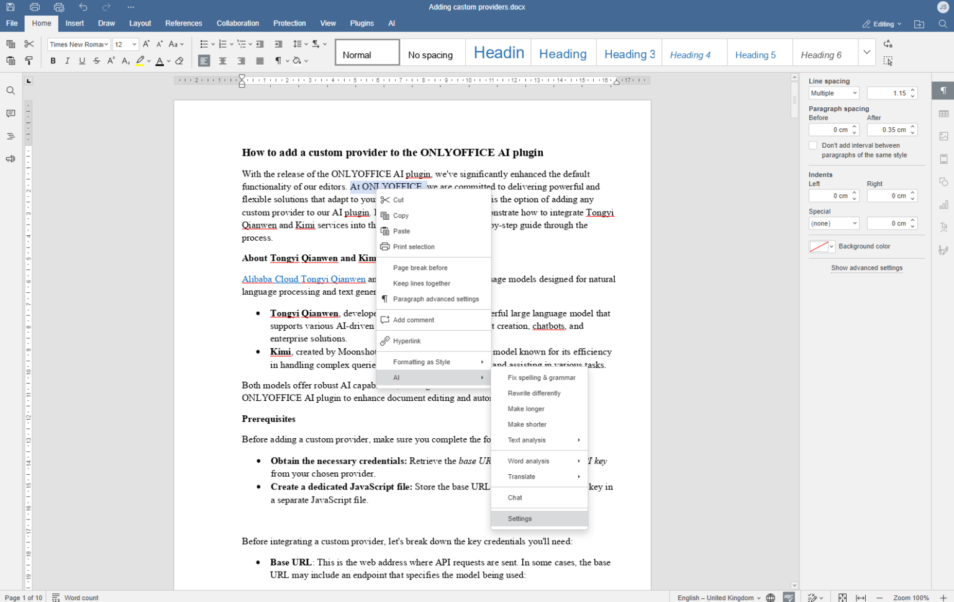The height and width of the screenshot is (602, 954).
Task: Toggle underline formatting
Action: (x=81, y=60)
